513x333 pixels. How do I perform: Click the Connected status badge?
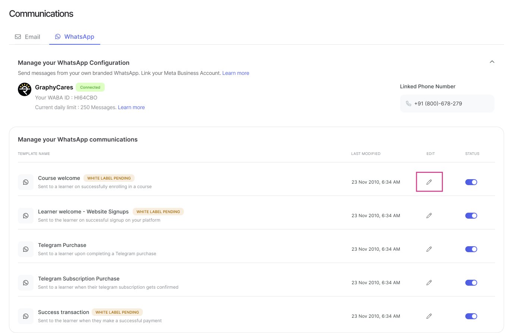pos(90,87)
